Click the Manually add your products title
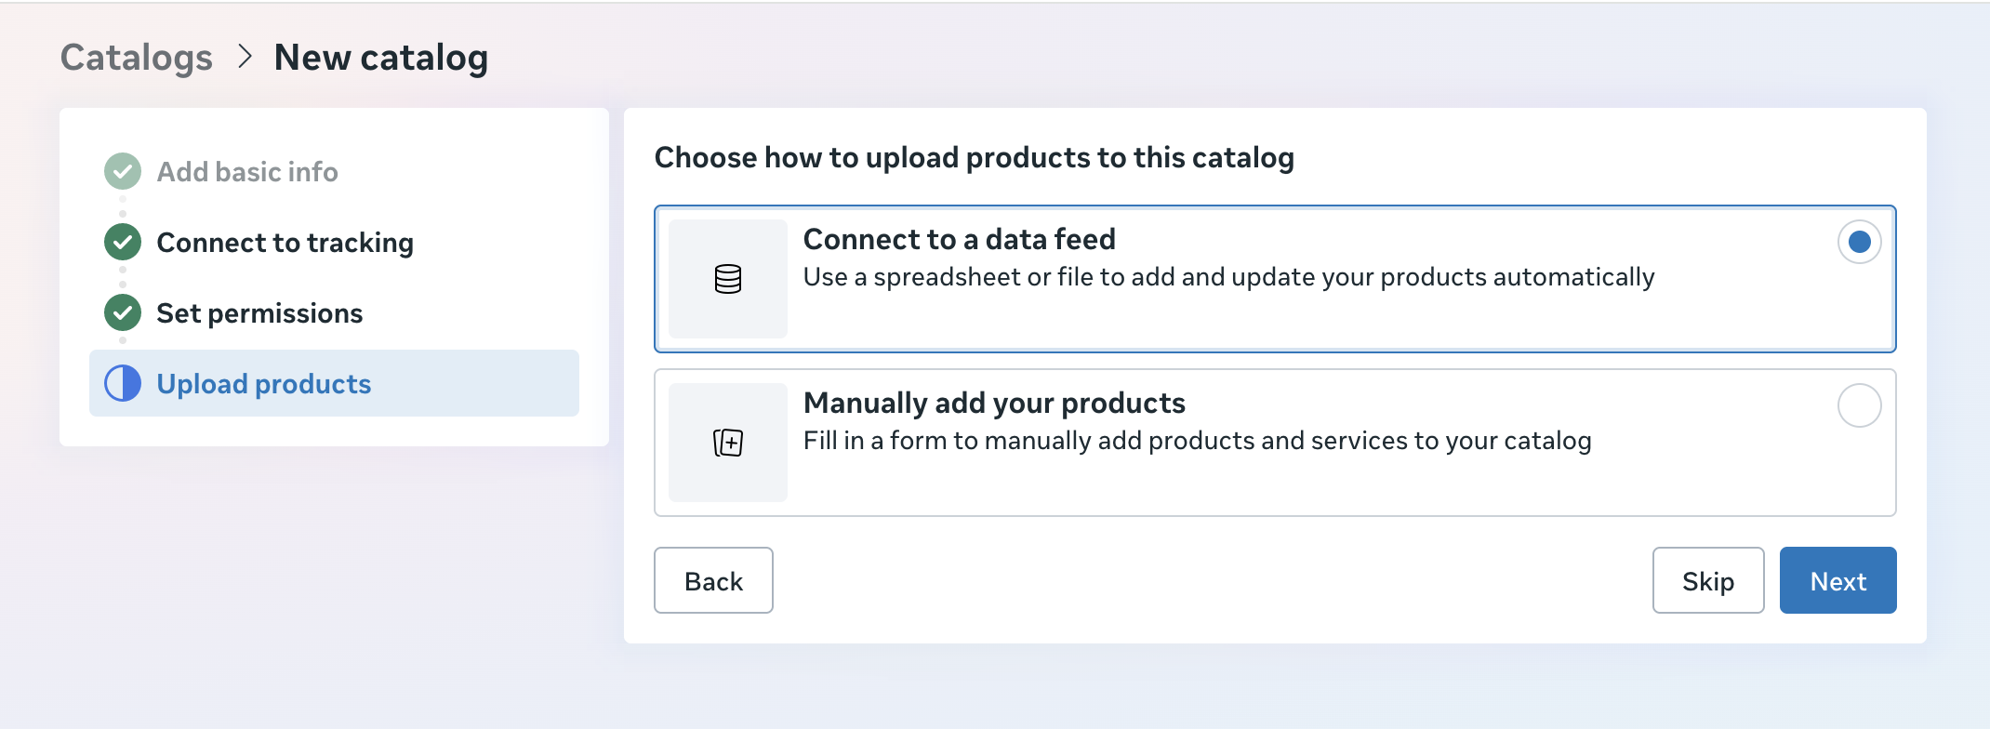Viewport: 1990px width, 729px height. (994, 404)
